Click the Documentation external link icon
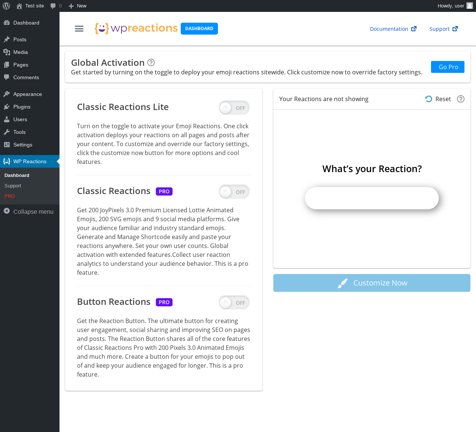476x432 pixels. [x=414, y=29]
